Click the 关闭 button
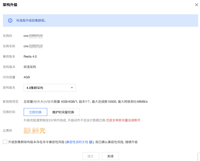 (x=110, y=156)
